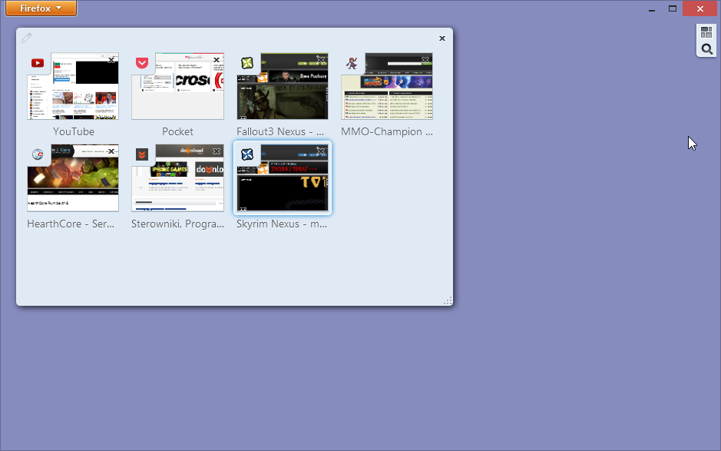Click the pencil icon to name the tab group
The height and width of the screenshot is (451, 721).
(x=26, y=38)
